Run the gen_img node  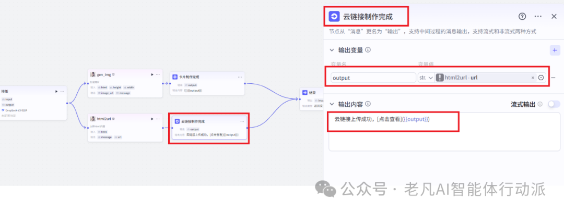tap(152, 74)
